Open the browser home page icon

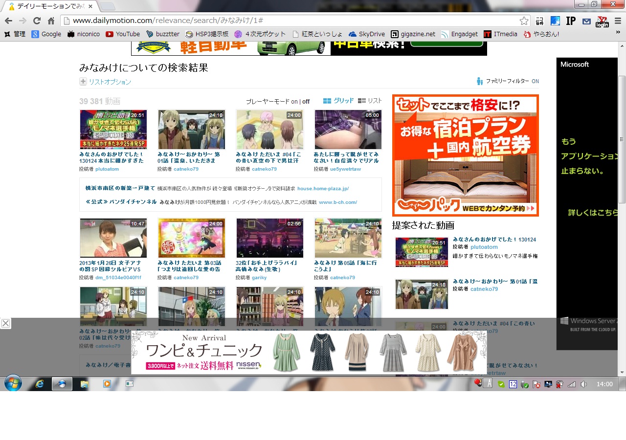click(x=51, y=21)
